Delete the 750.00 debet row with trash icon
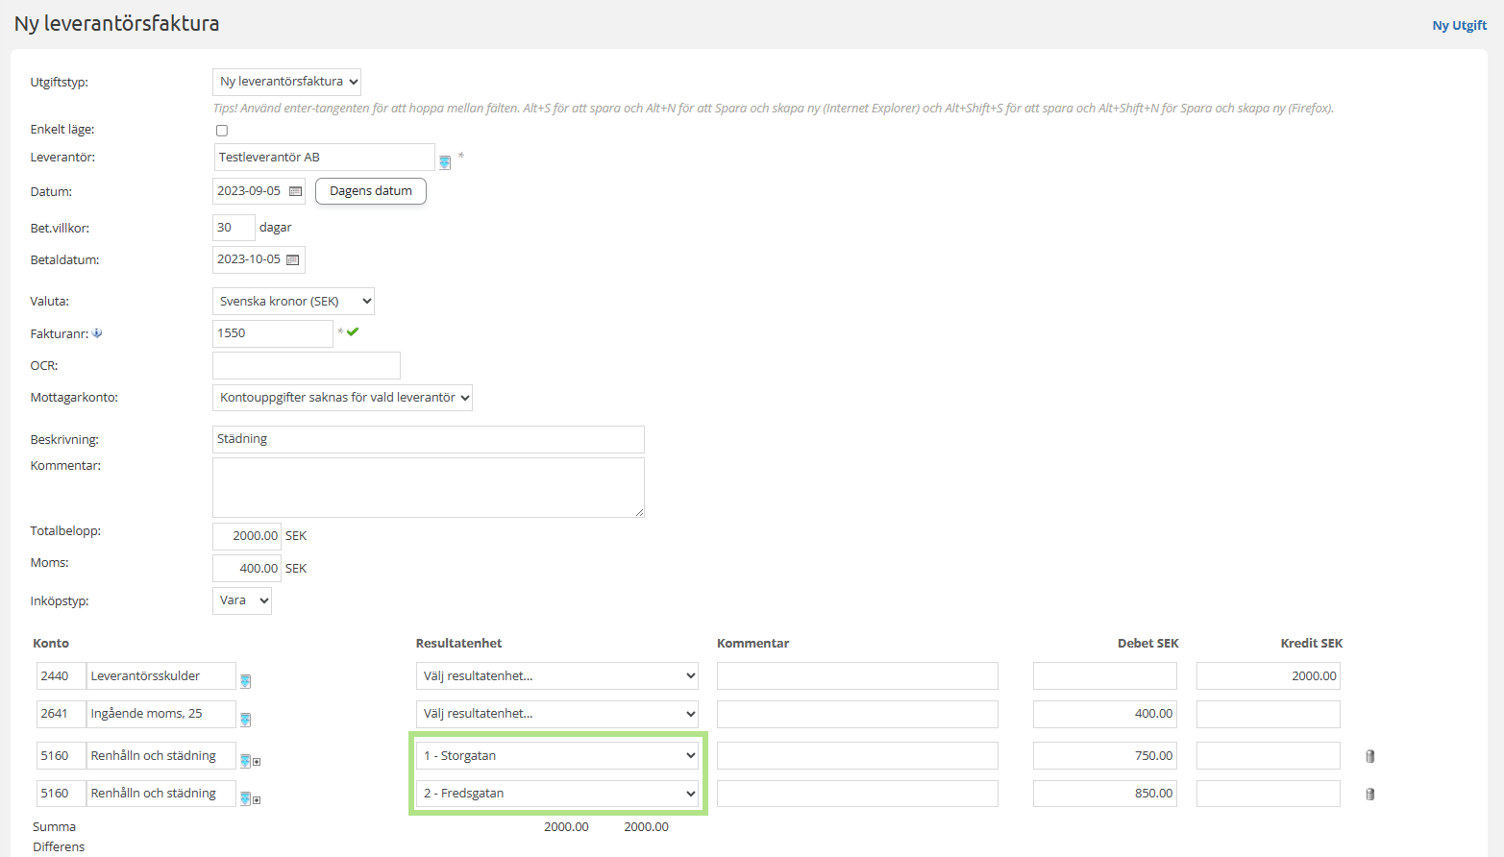 1369,756
